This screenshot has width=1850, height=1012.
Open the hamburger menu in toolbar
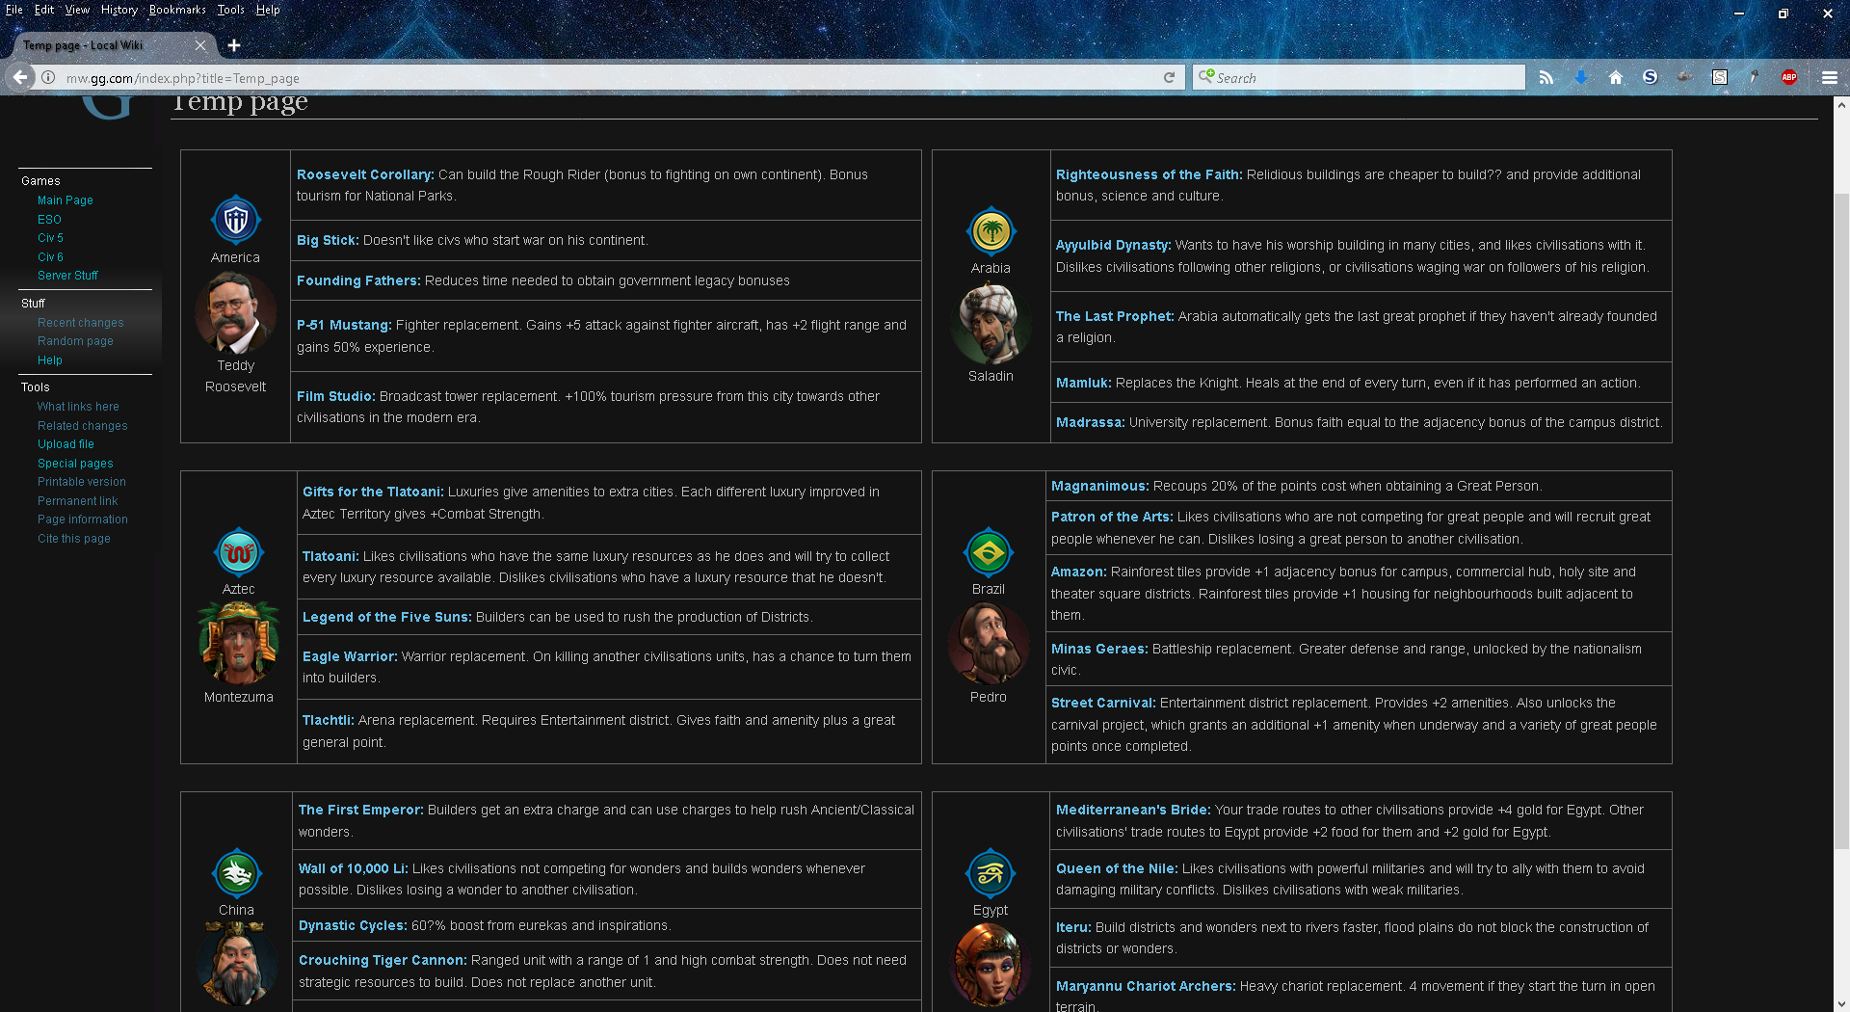click(x=1829, y=78)
